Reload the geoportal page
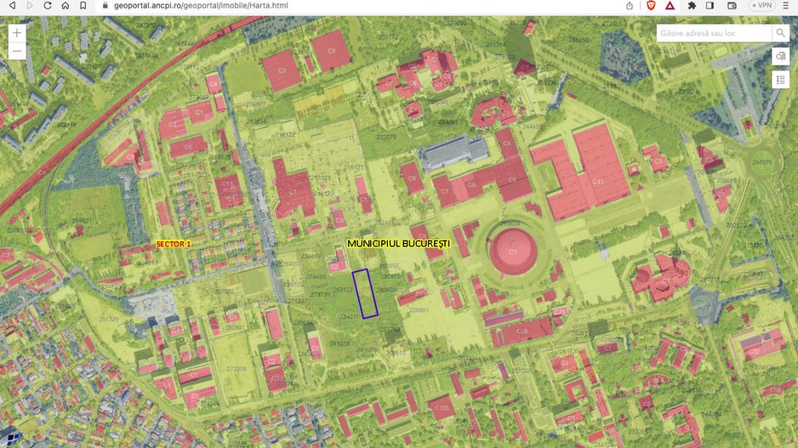Image resolution: width=798 pixels, height=448 pixels. (x=48, y=5)
